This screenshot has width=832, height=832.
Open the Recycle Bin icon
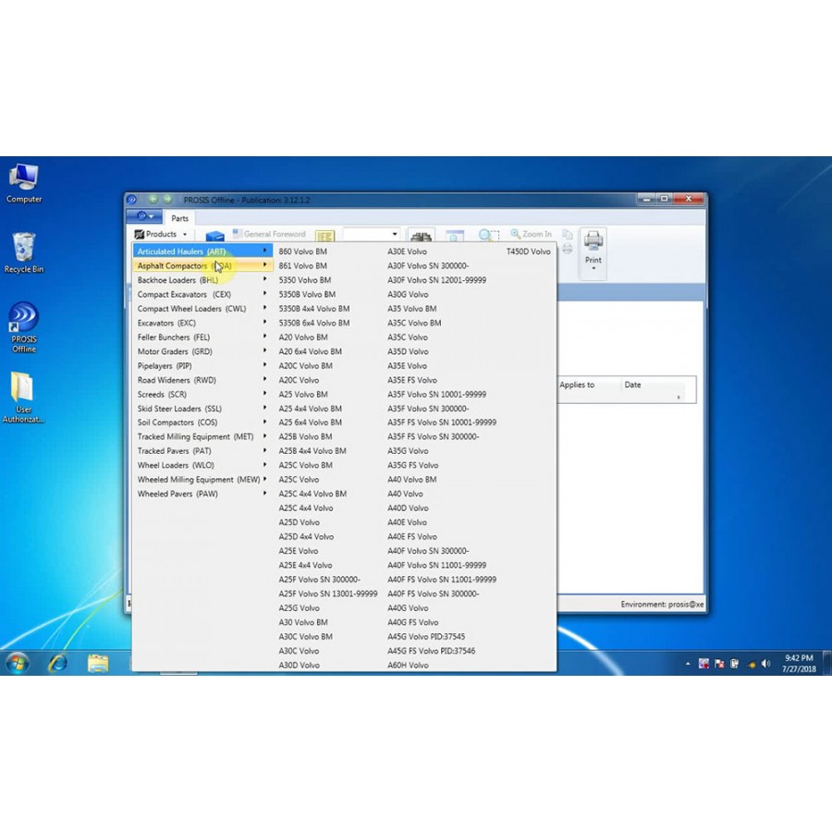(24, 252)
